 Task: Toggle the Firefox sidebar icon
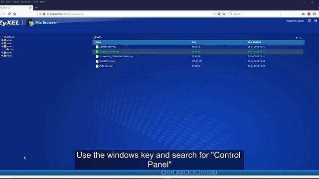point(315,14)
